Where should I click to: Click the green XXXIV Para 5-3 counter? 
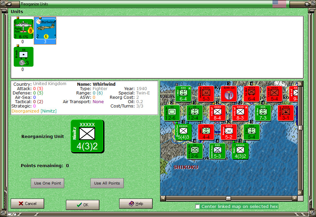tap(218, 151)
